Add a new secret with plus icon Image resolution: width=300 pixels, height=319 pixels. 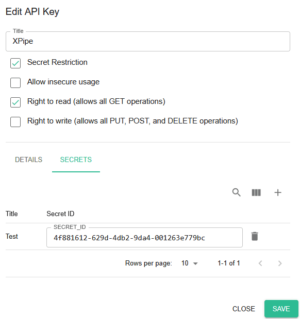point(278,192)
